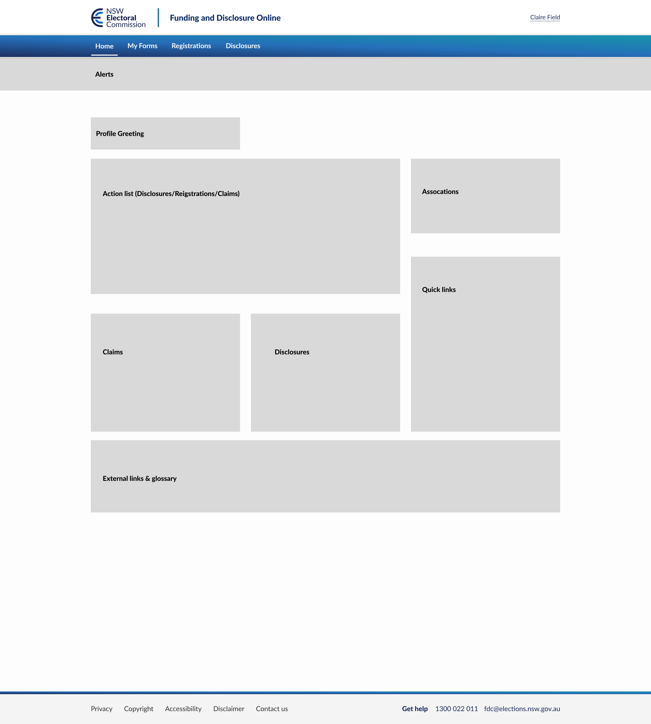This screenshot has height=724, width=651.
Task: Click the Claire Field profile link
Action: click(544, 17)
